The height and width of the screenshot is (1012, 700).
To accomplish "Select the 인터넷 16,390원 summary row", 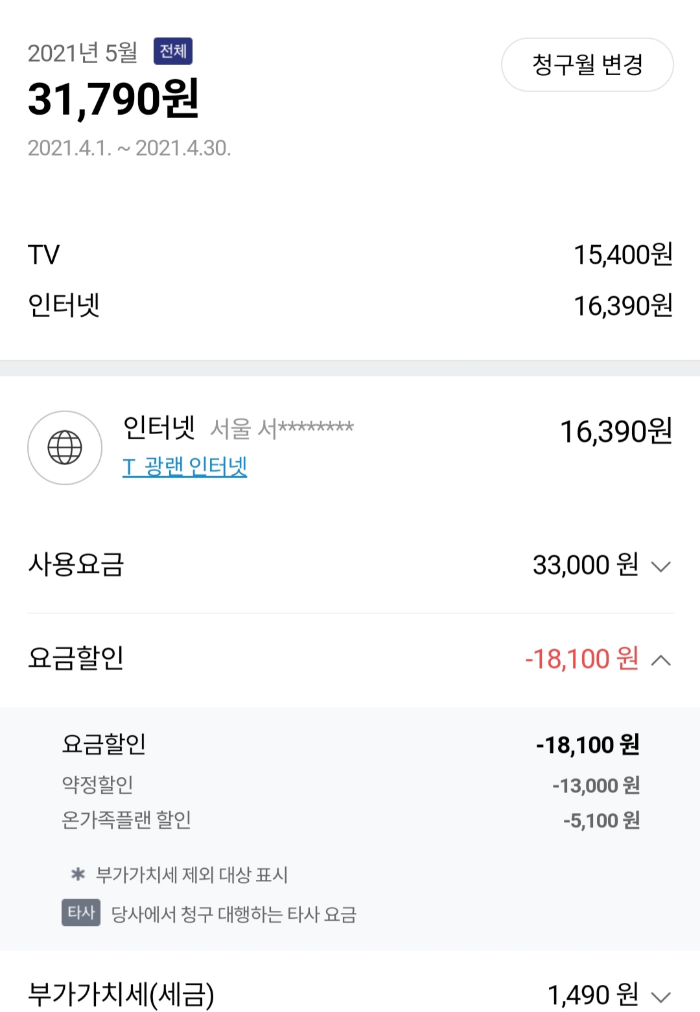I will 350,306.
